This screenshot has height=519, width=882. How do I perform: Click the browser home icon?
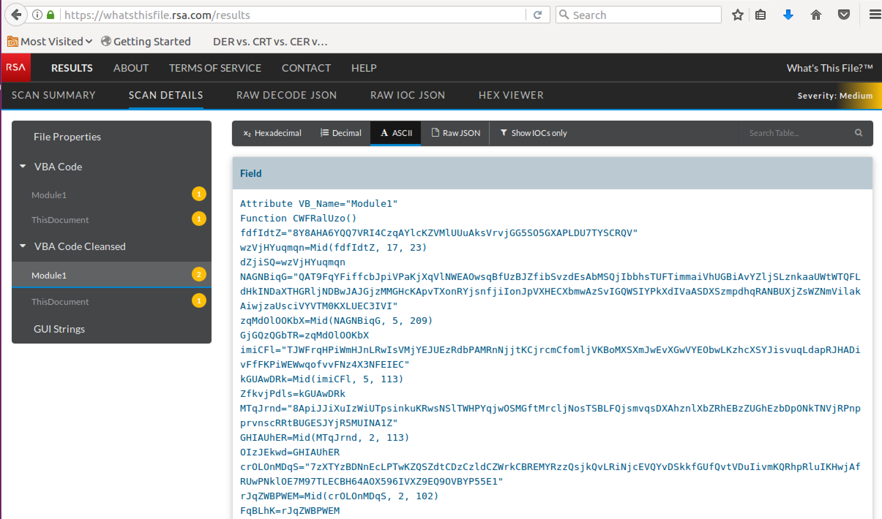(x=816, y=15)
